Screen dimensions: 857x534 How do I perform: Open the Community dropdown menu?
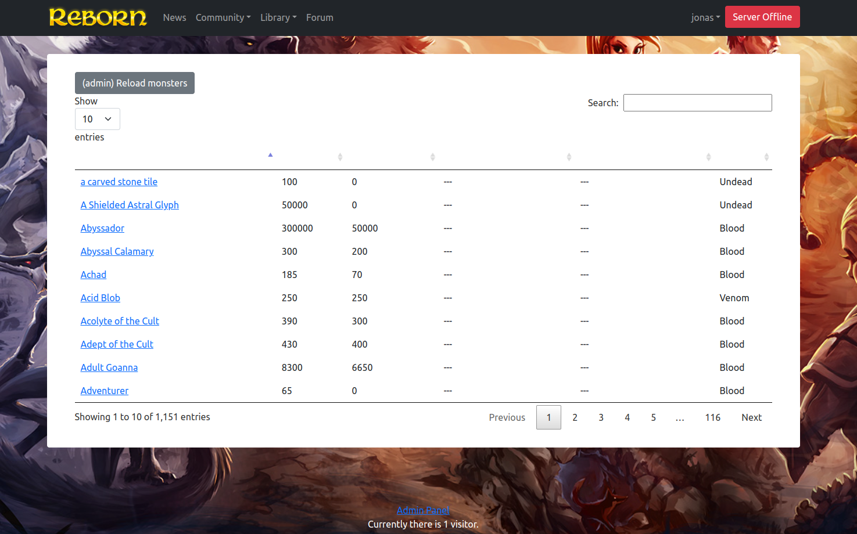tap(223, 17)
